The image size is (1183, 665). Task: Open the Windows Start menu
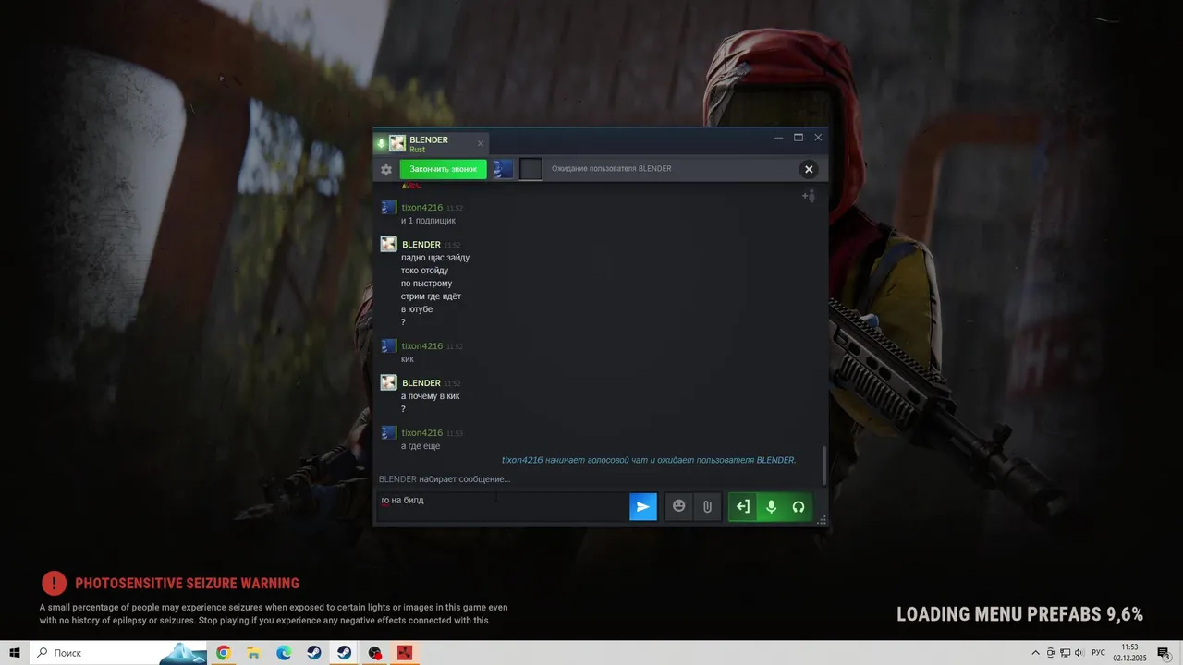tap(14, 653)
